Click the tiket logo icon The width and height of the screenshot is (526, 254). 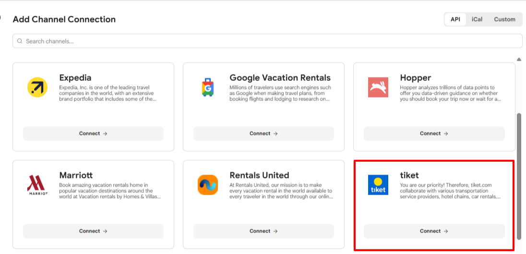coord(378,185)
